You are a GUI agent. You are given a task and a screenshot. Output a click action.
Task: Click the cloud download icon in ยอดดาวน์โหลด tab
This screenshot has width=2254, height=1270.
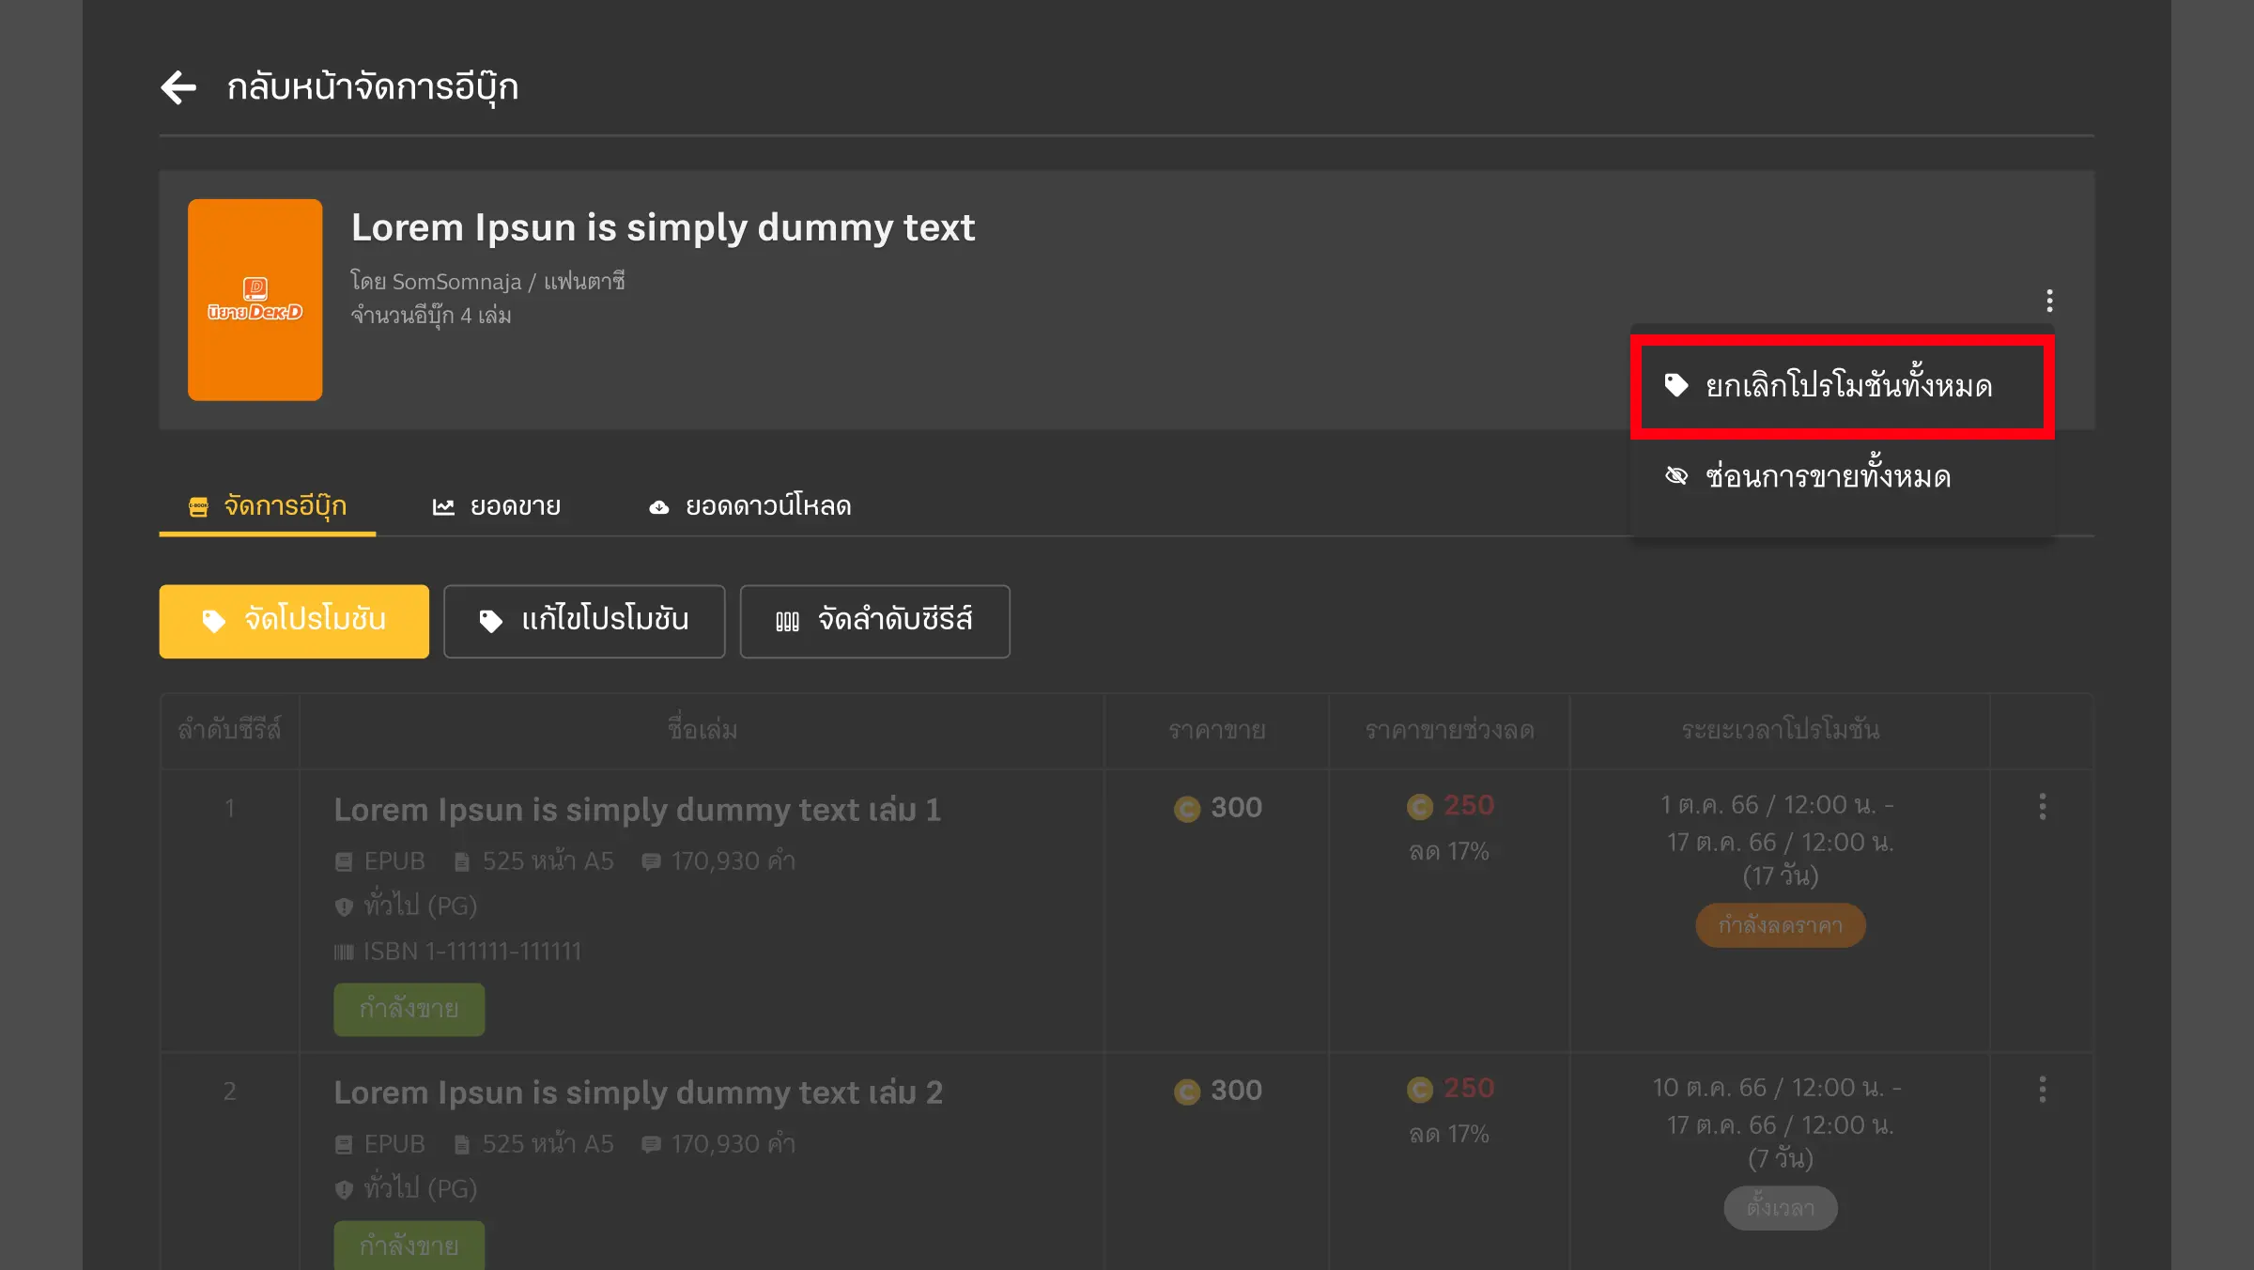[x=659, y=507]
